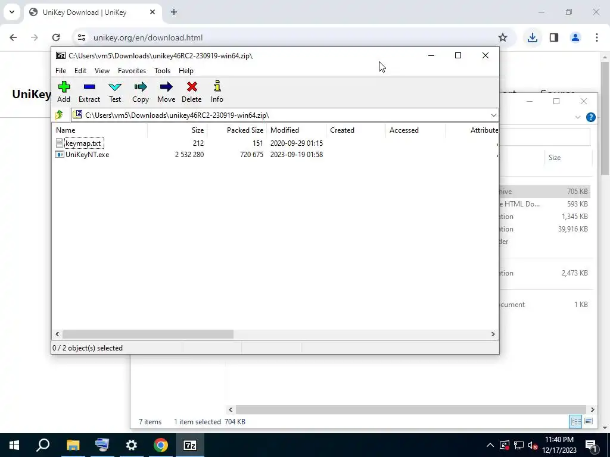Close the UniKey Download tab

click(x=152, y=12)
